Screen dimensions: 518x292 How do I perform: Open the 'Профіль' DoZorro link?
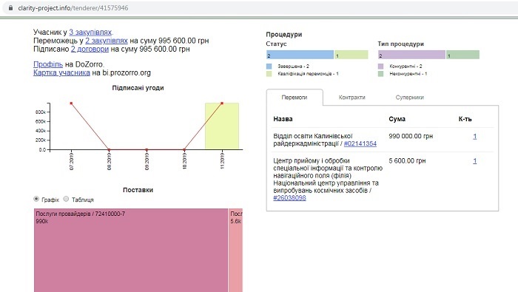48,64
